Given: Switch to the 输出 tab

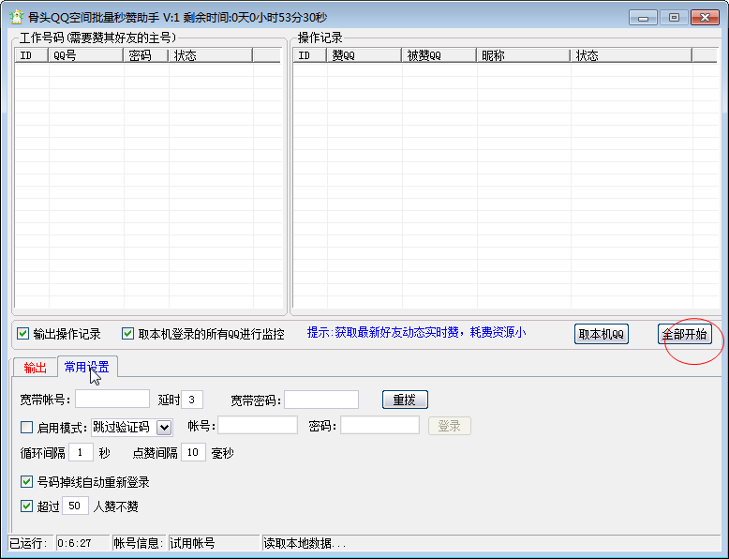Looking at the screenshot, I should tap(36, 368).
